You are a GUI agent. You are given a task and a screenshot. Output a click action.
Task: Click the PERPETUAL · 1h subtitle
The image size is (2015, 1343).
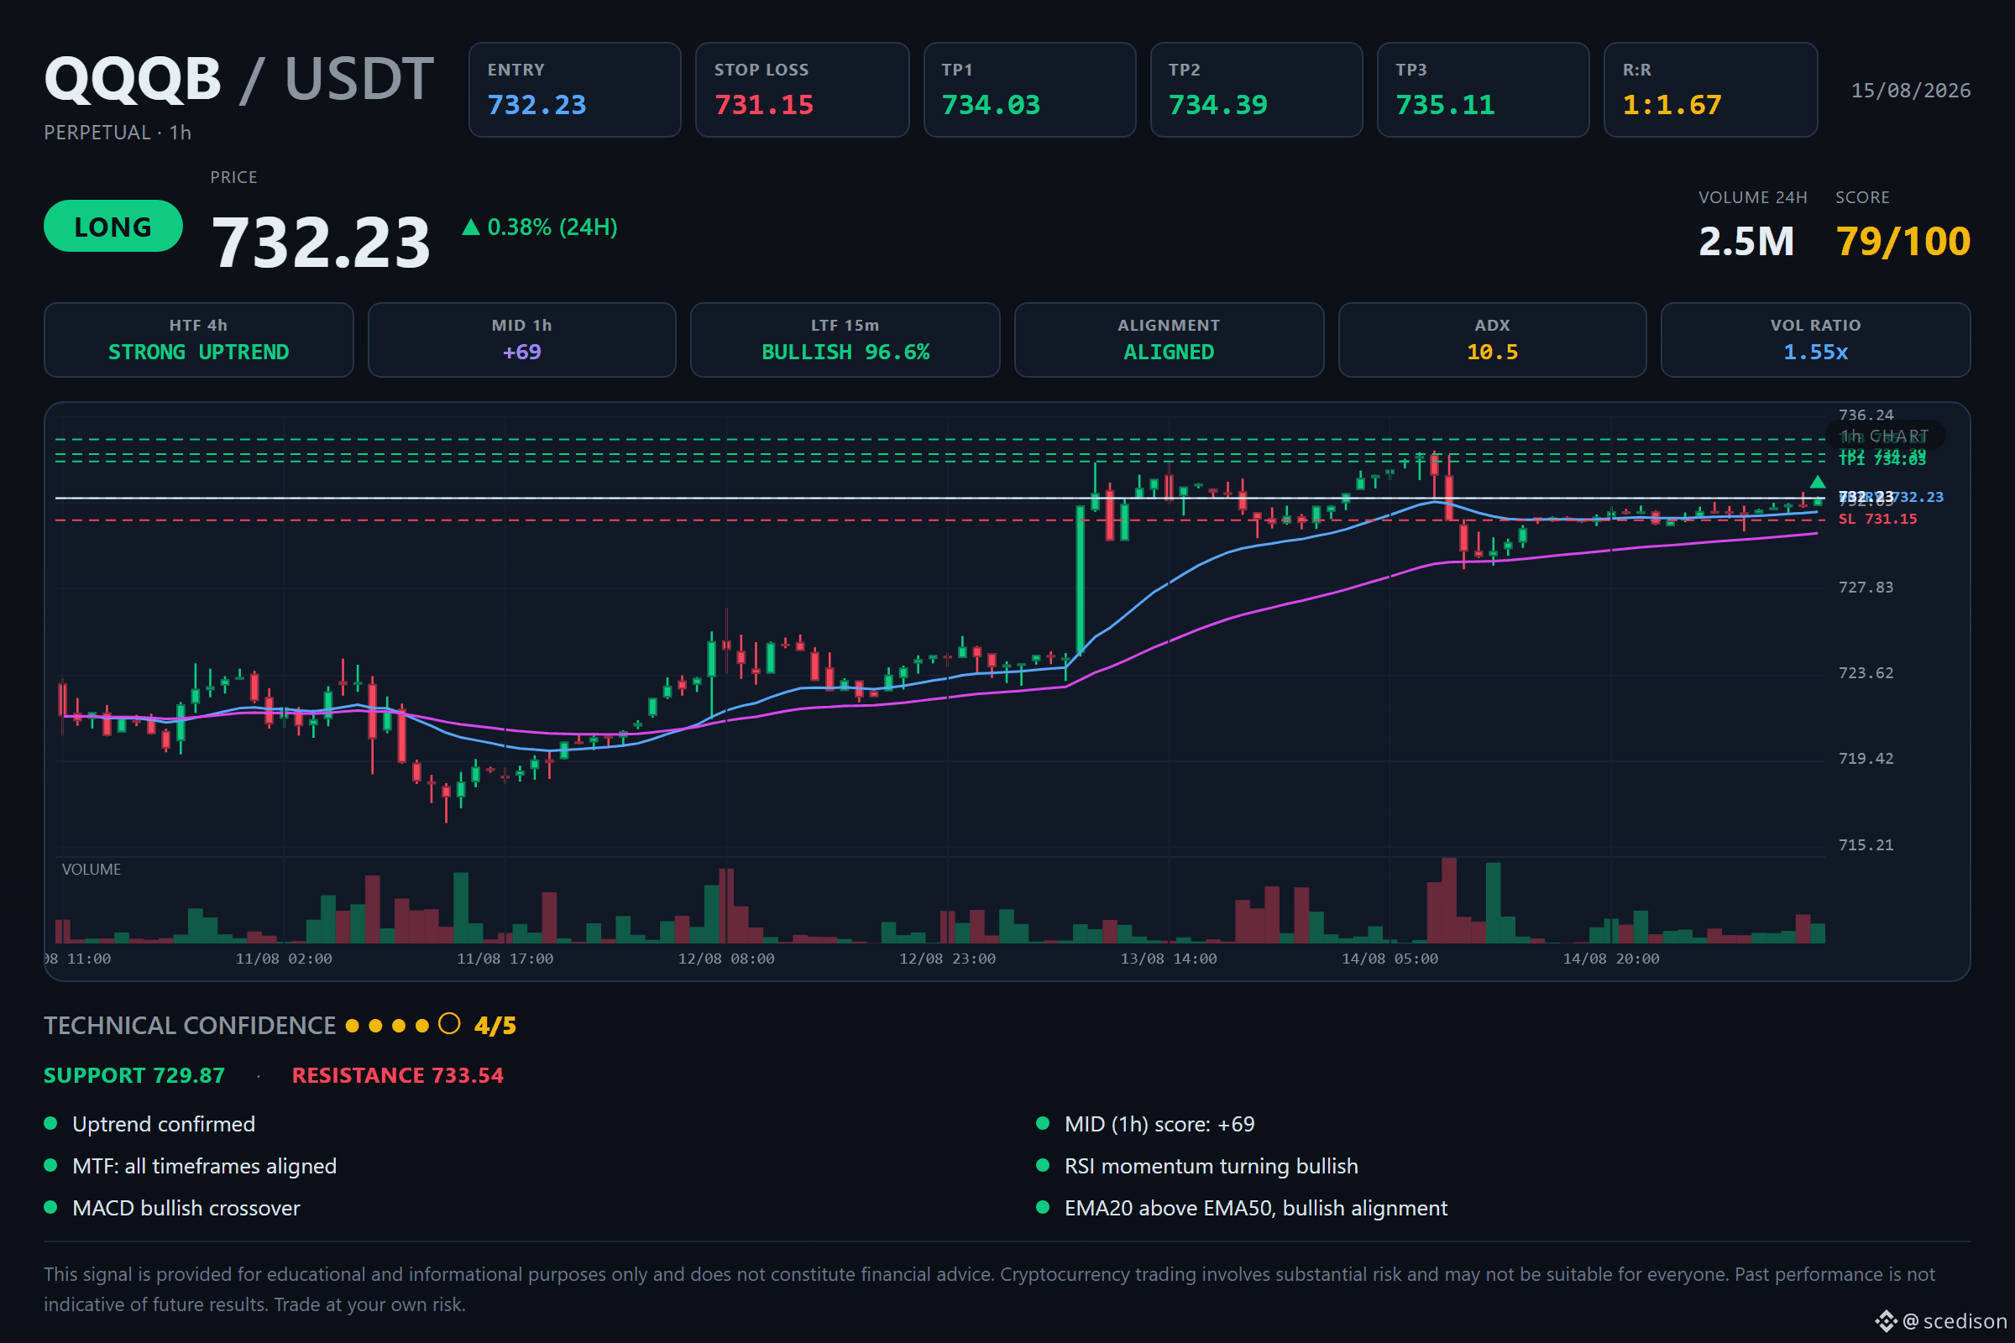coord(118,133)
